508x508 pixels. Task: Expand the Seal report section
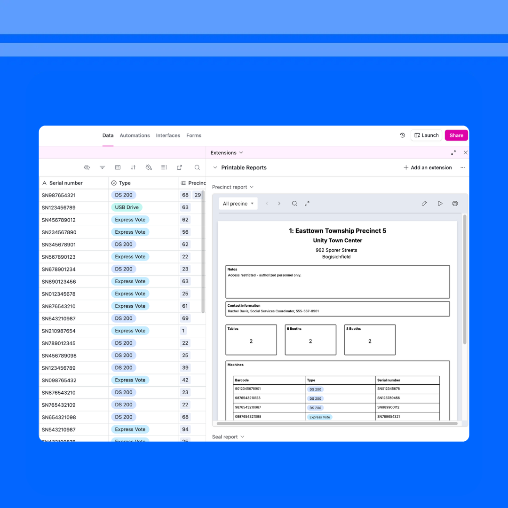[x=228, y=437]
